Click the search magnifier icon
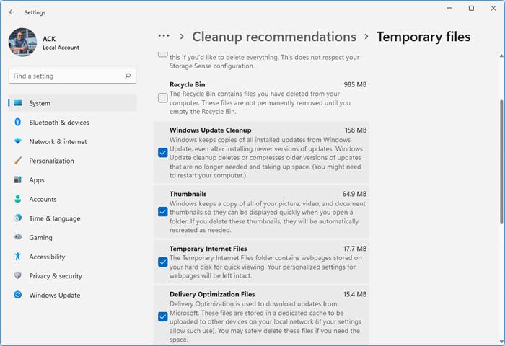Viewport: 505px width, 346px height. coord(128,76)
